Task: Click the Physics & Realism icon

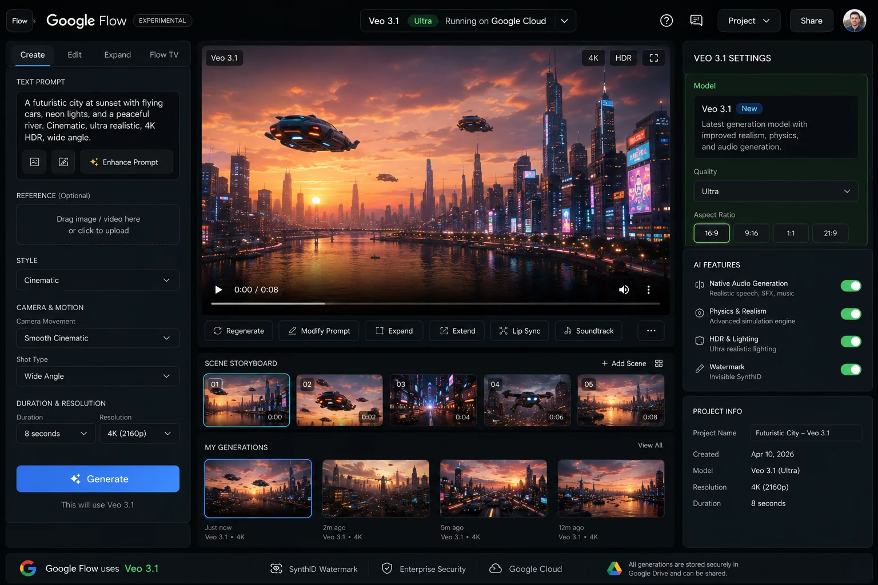Action: pos(700,313)
